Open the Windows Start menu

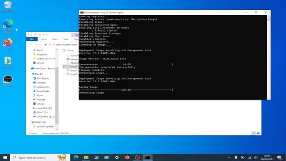5,157
